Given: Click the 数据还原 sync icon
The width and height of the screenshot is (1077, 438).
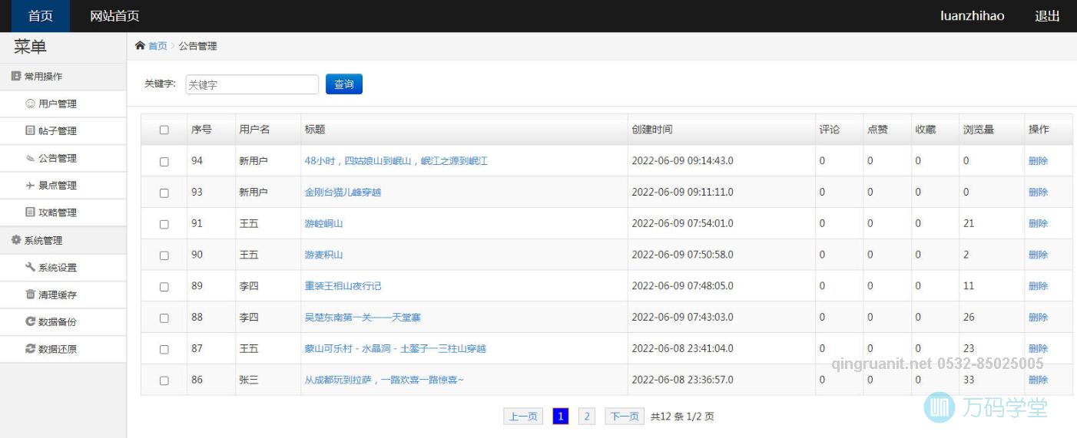Looking at the screenshot, I should (x=30, y=348).
